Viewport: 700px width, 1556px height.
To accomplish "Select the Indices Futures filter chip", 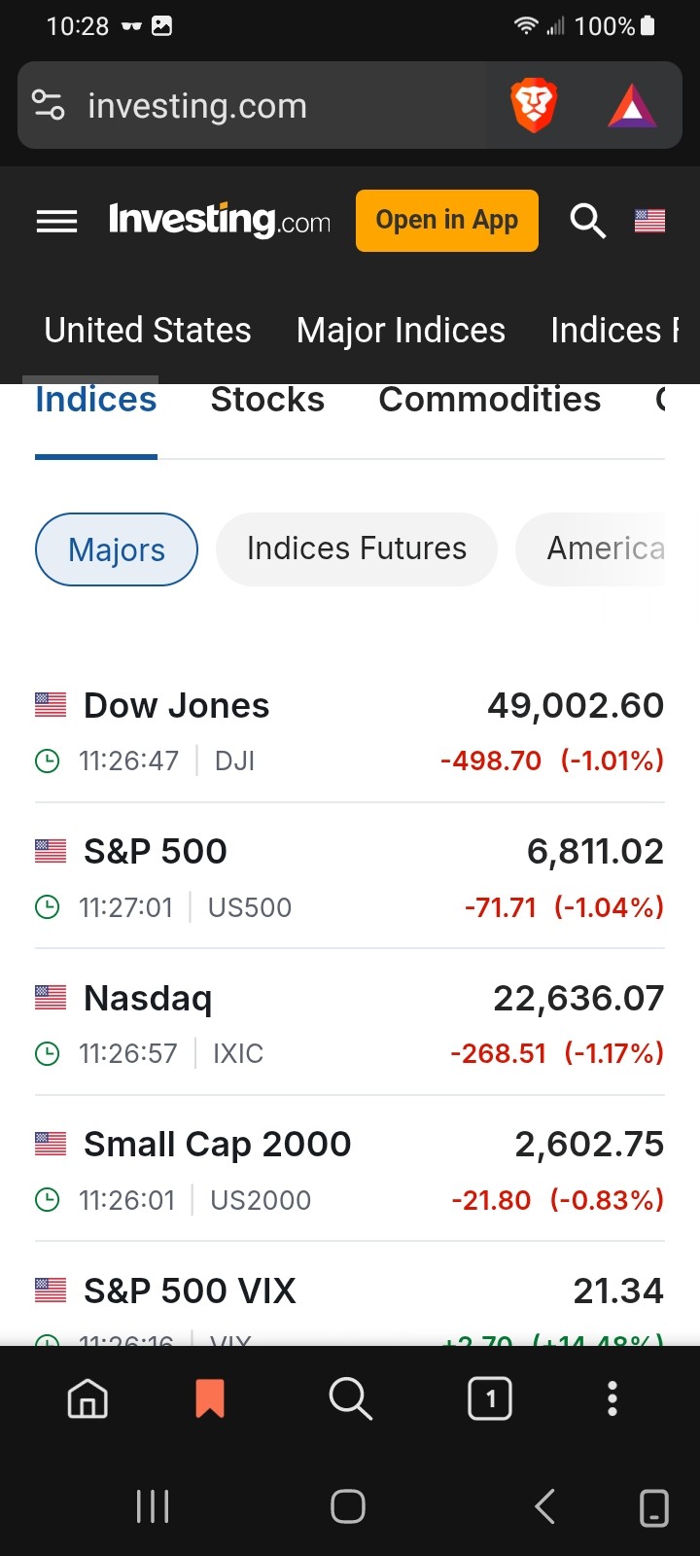I will click(357, 549).
